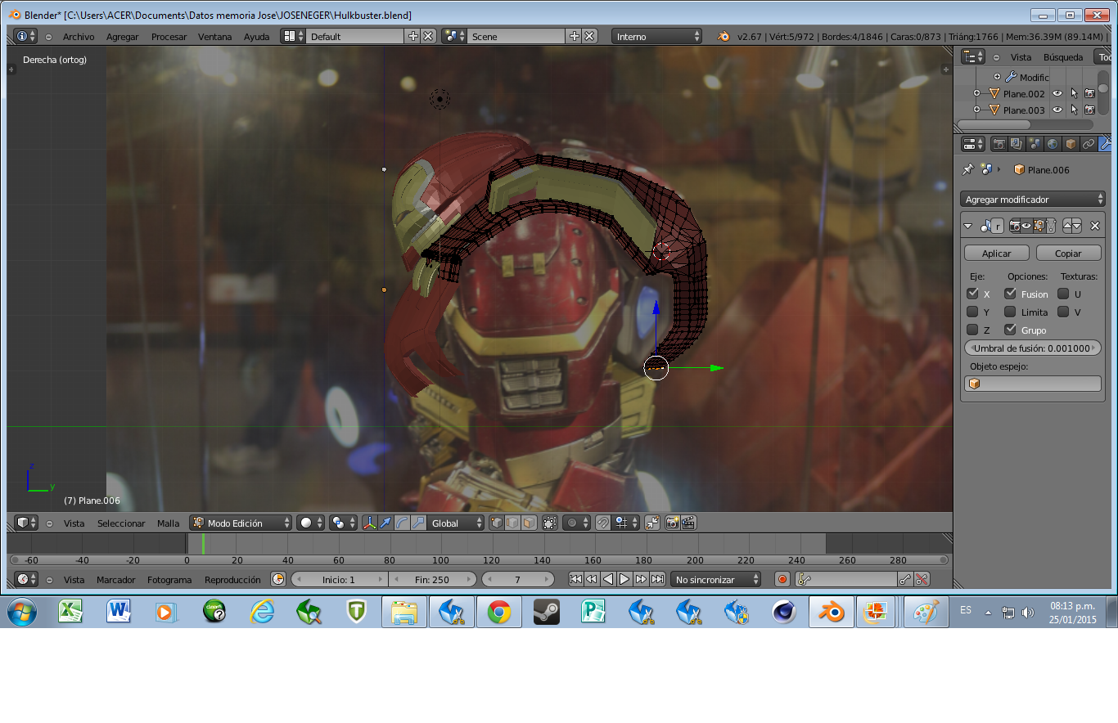
Task: Switch to vertex select mode
Action: (x=497, y=523)
